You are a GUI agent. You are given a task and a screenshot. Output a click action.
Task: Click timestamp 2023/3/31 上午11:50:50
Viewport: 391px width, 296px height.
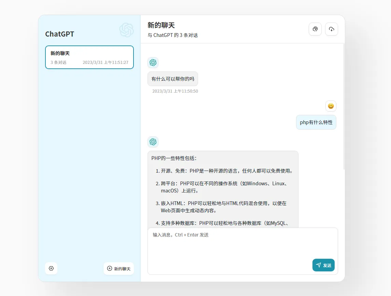click(175, 91)
